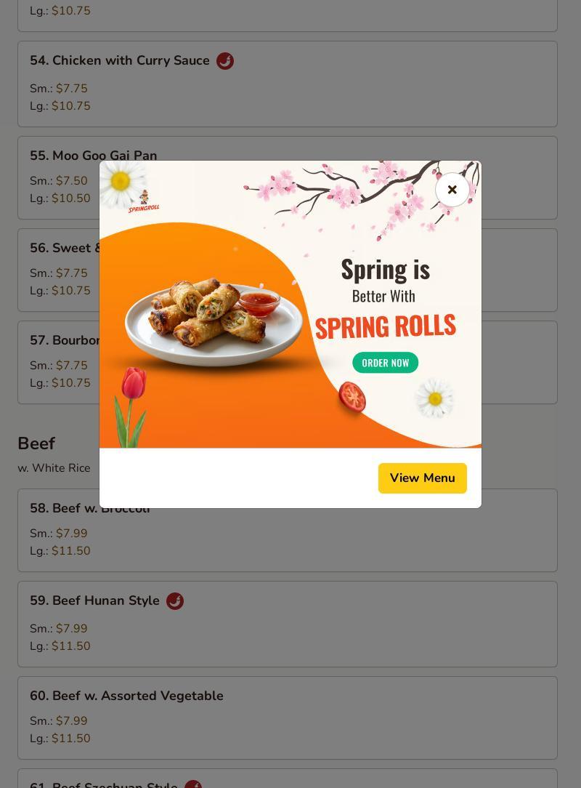
Task: Select the 55. Moo Goo Gai Pan item
Action: [288, 178]
